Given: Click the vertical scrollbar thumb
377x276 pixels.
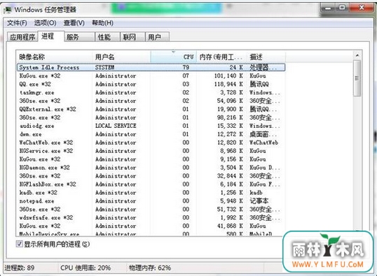Looking at the screenshot, I should 357,78.
